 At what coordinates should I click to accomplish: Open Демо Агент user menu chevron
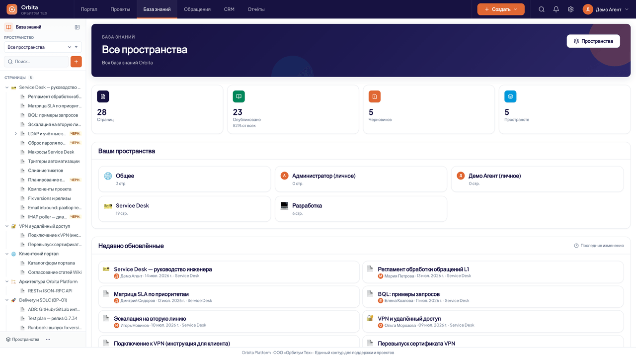click(x=626, y=9)
